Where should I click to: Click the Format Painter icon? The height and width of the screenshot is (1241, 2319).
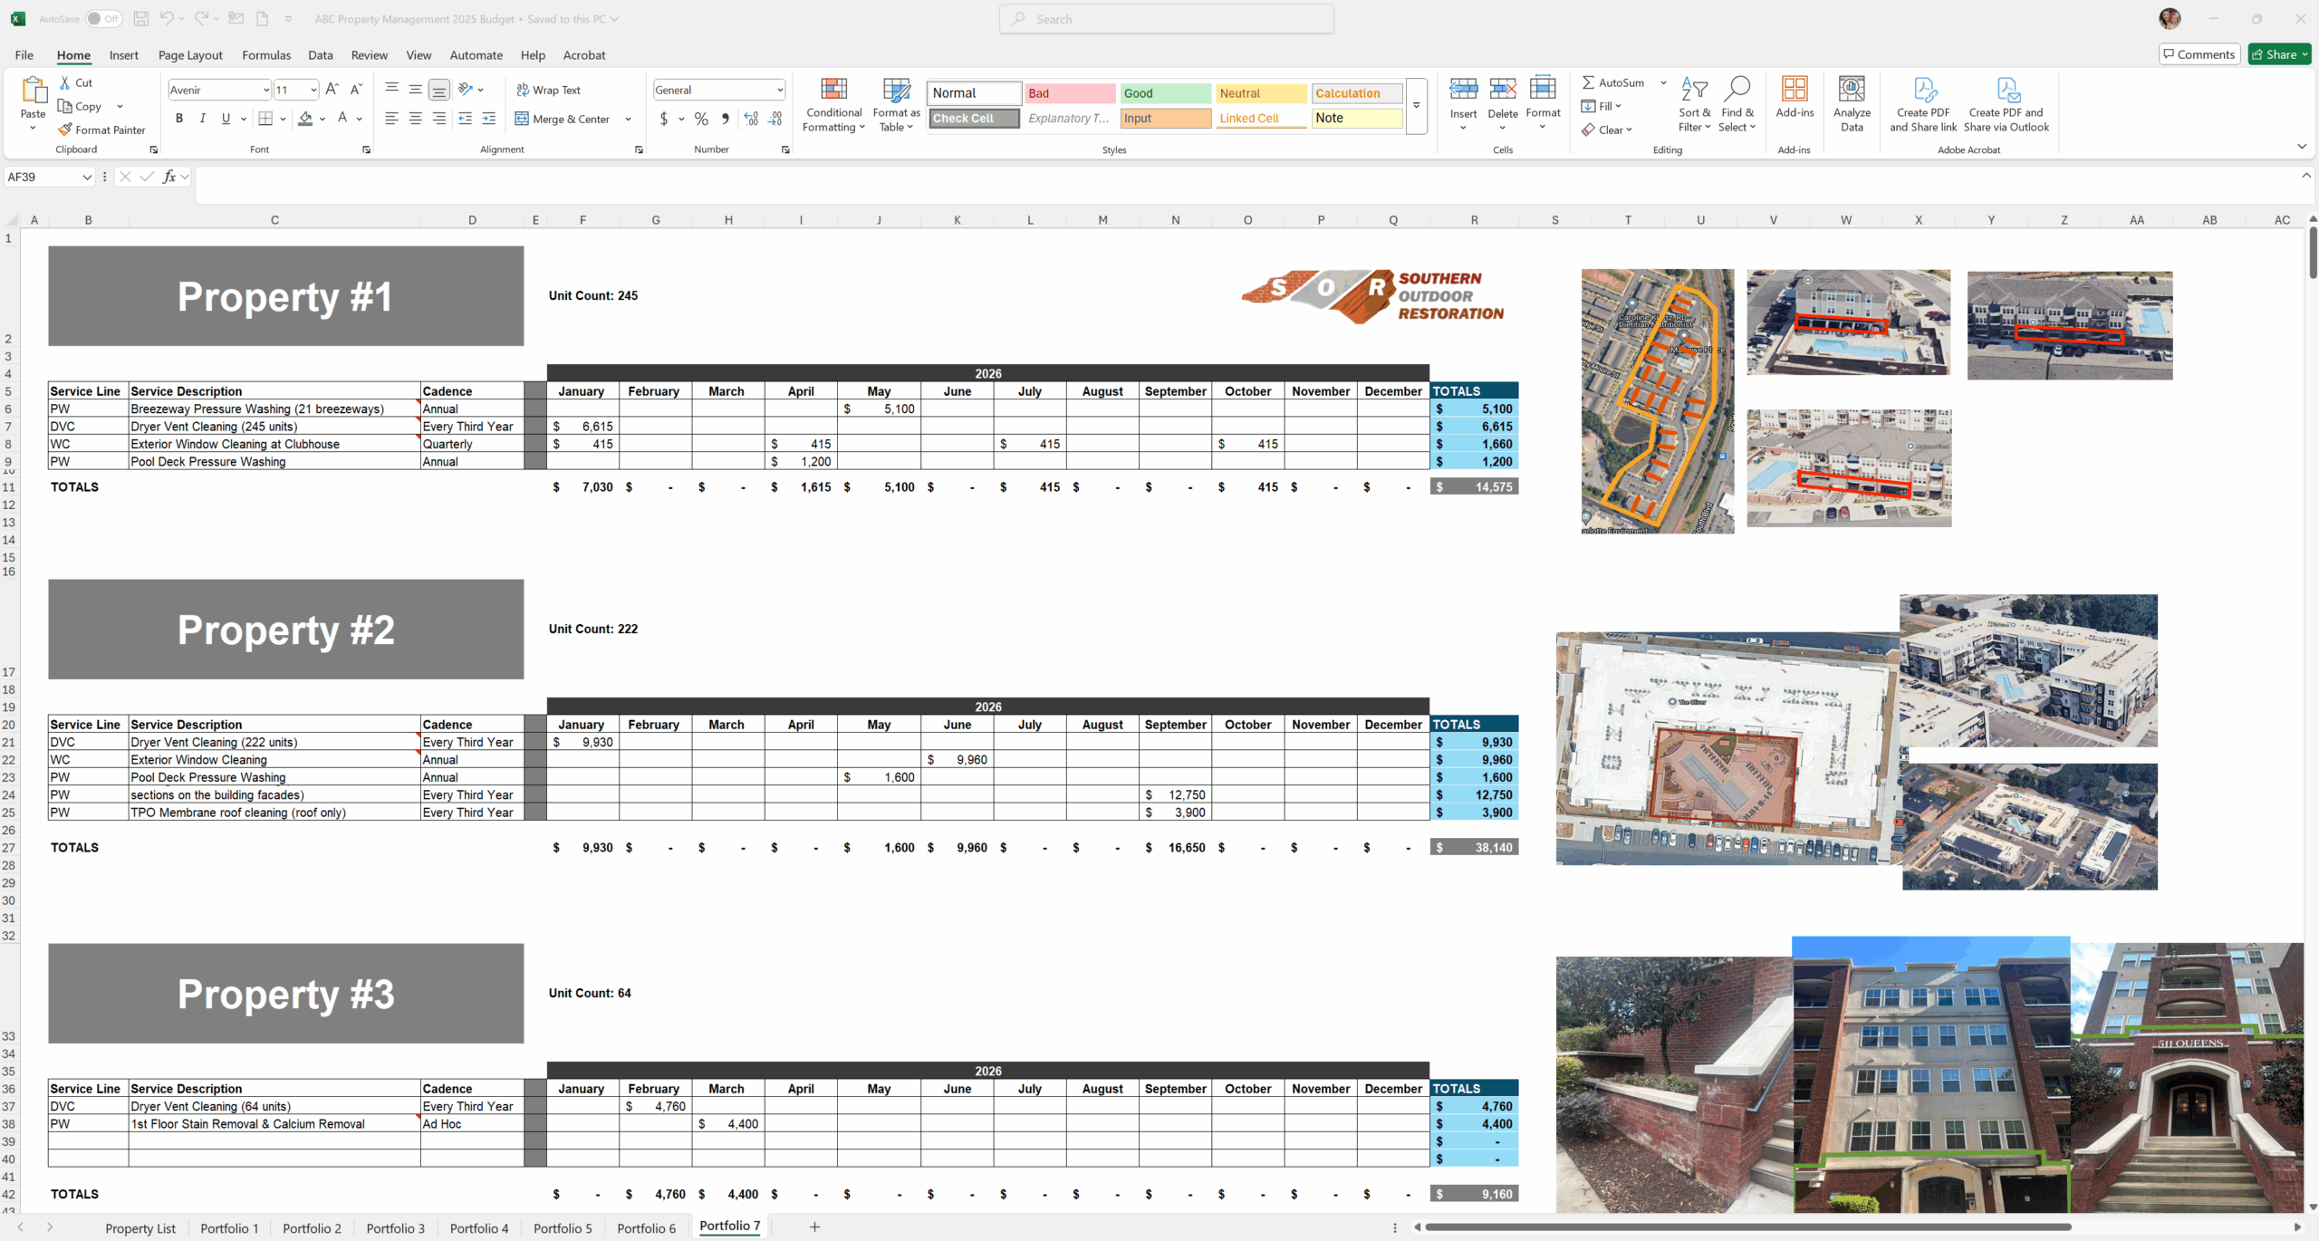[x=65, y=130]
